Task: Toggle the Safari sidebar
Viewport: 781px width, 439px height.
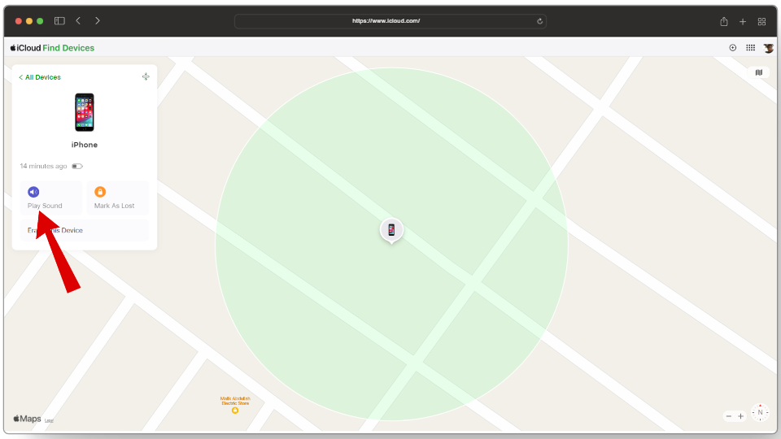Action: (59, 21)
